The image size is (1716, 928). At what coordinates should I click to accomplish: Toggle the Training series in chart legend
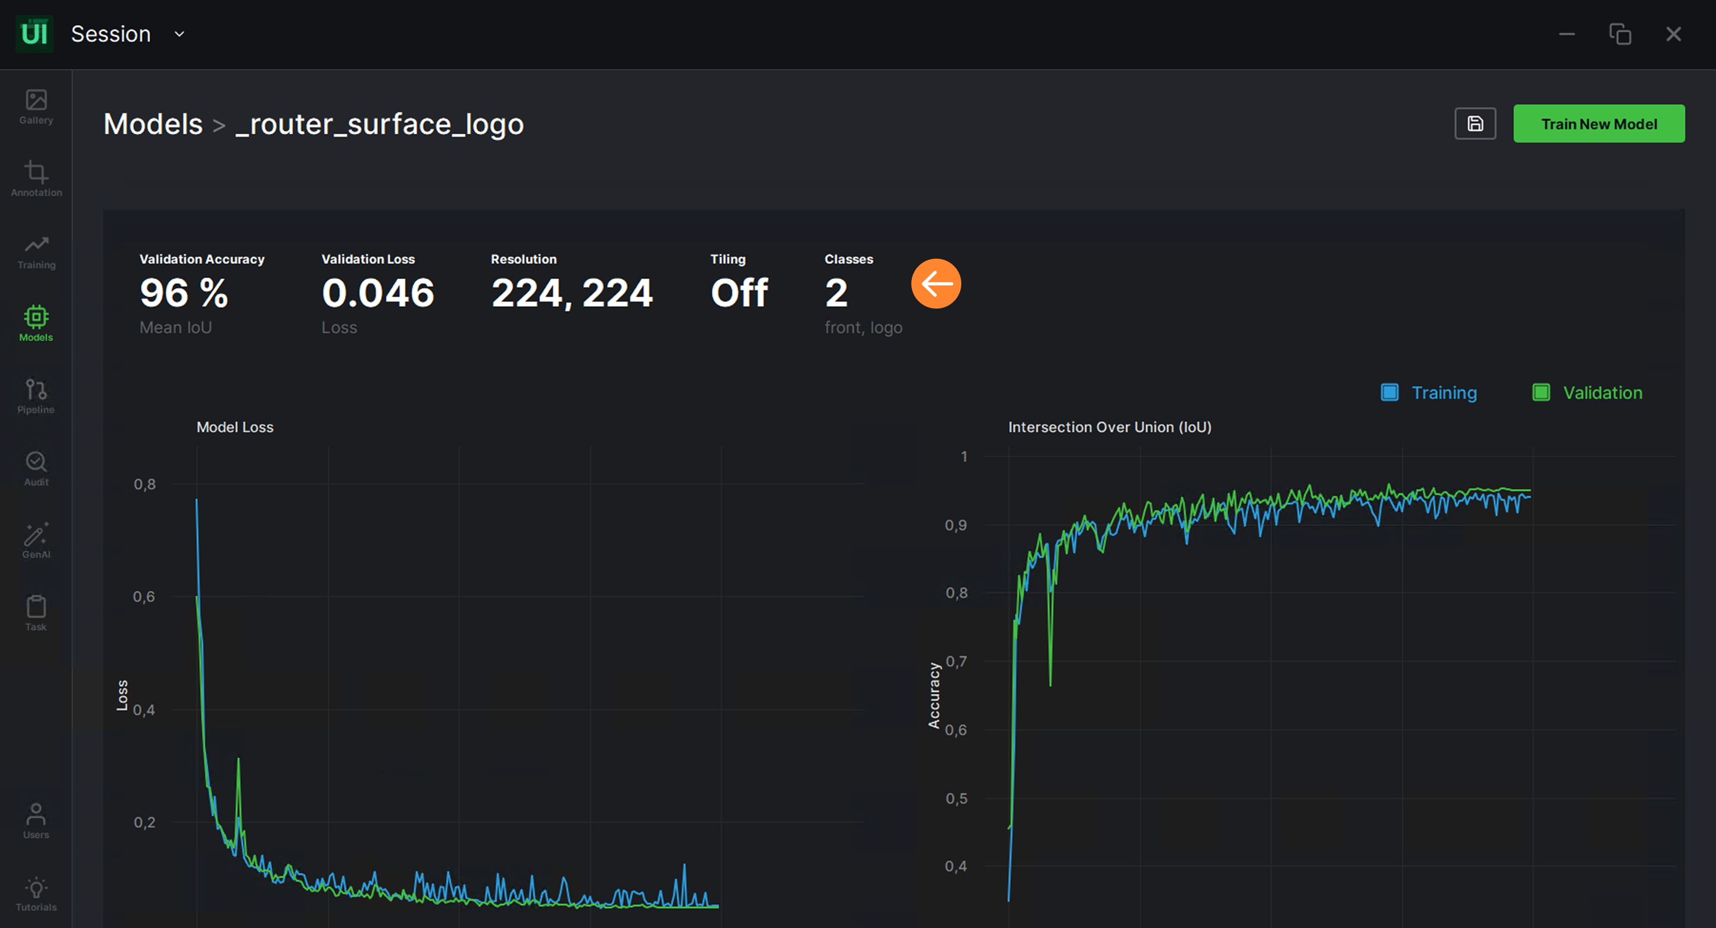click(x=1444, y=393)
